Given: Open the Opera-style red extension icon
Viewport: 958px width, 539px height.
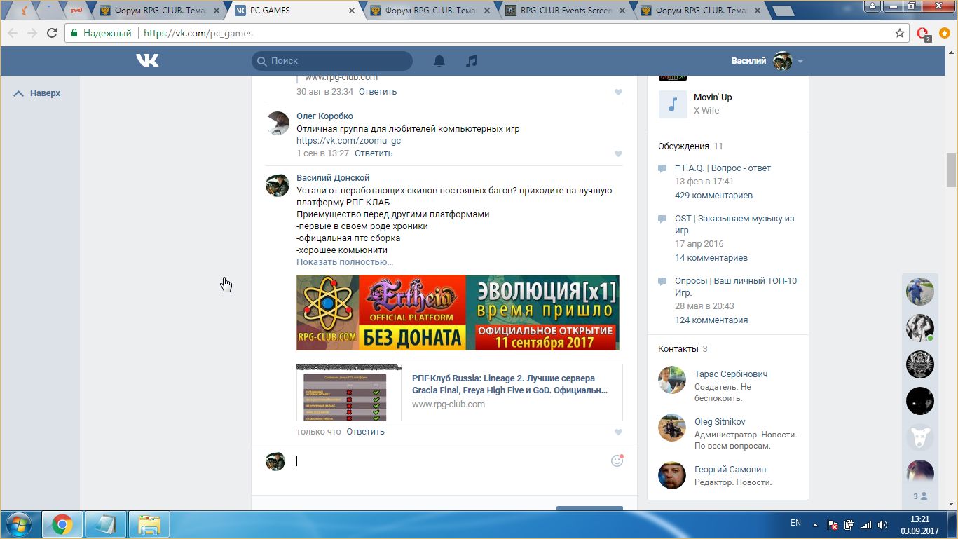Looking at the screenshot, I should (923, 34).
